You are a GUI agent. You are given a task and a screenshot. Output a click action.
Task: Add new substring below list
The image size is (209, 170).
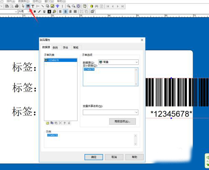pos(48,123)
